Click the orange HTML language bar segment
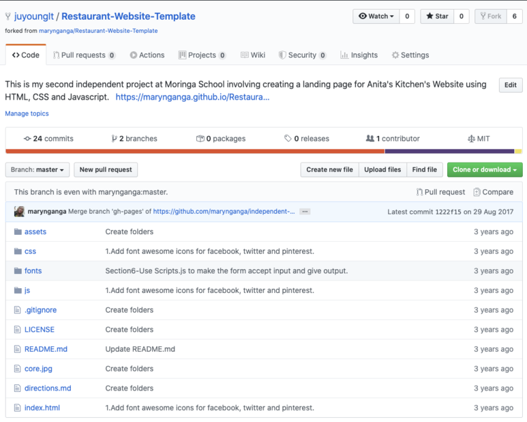 [195, 152]
